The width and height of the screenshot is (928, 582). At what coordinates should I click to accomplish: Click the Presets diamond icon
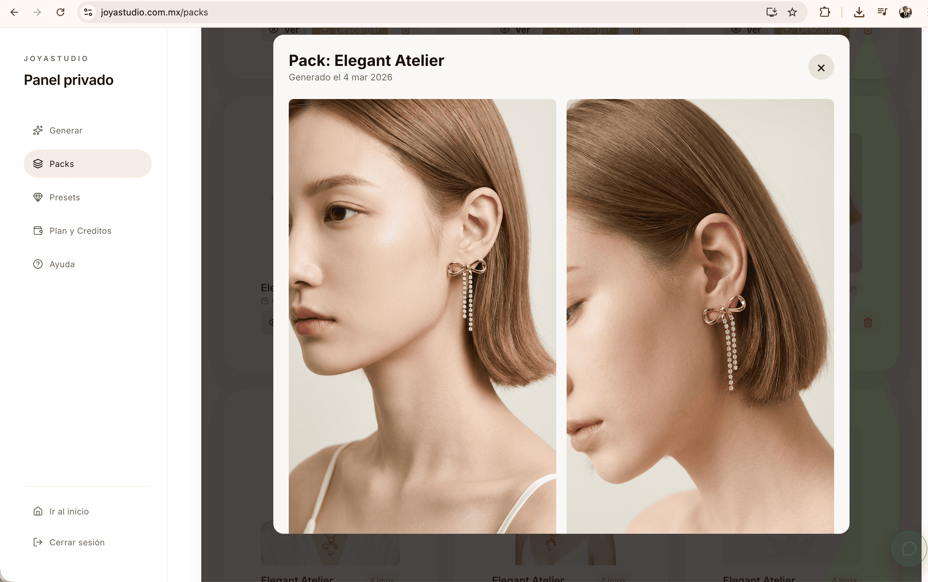point(38,197)
